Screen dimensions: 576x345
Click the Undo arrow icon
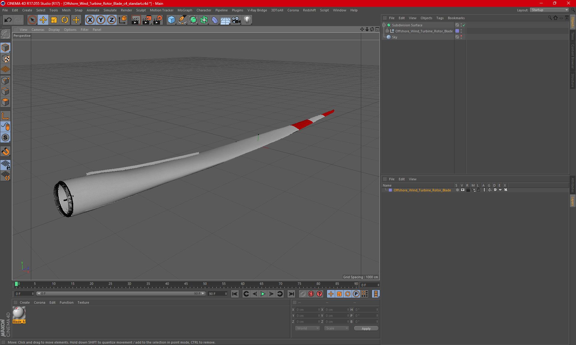8,20
